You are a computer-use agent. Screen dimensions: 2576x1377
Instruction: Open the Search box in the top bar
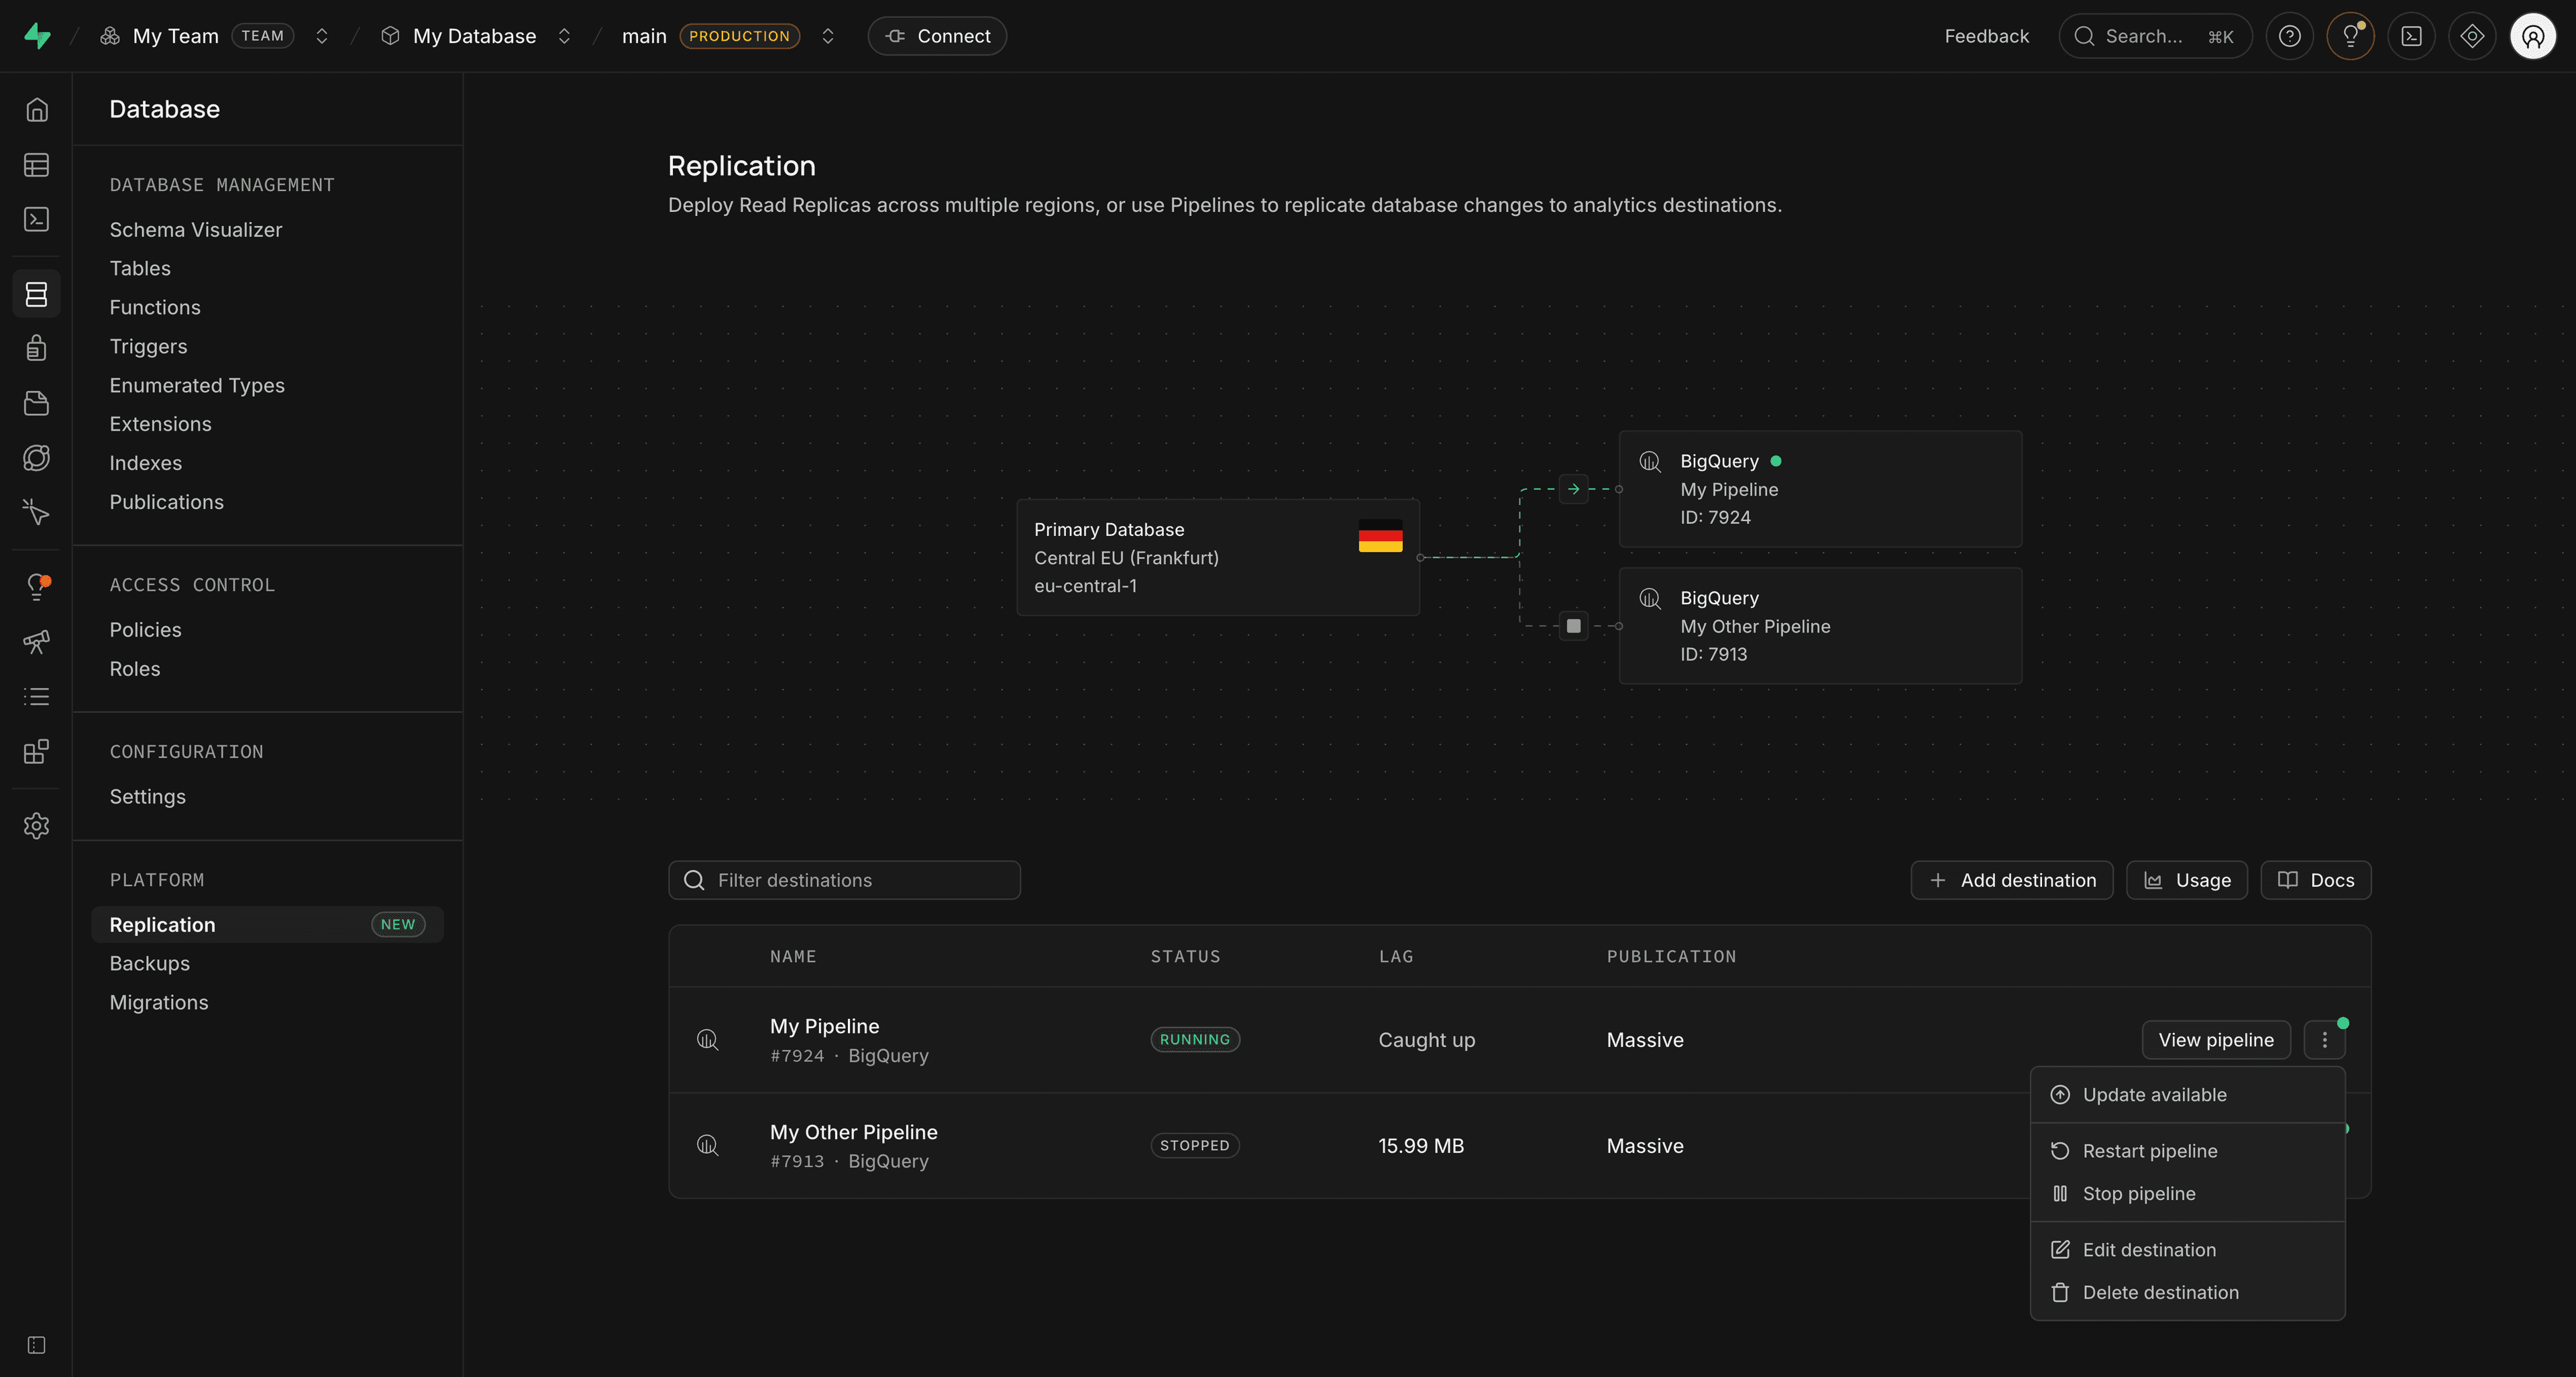click(2155, 36)
